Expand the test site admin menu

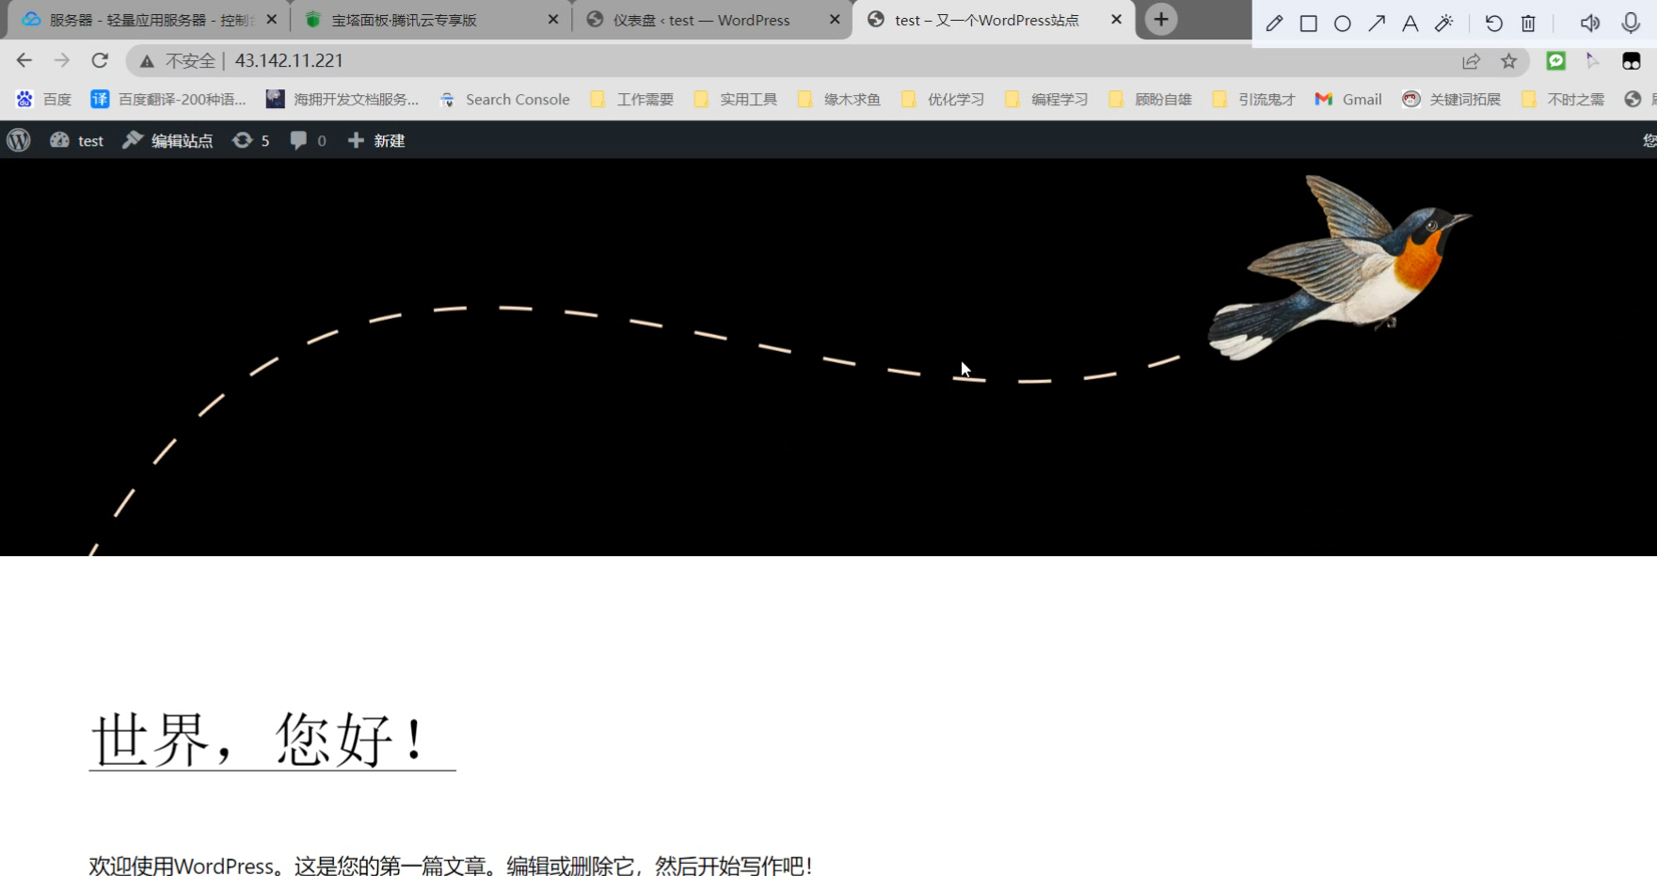(76, 139)
